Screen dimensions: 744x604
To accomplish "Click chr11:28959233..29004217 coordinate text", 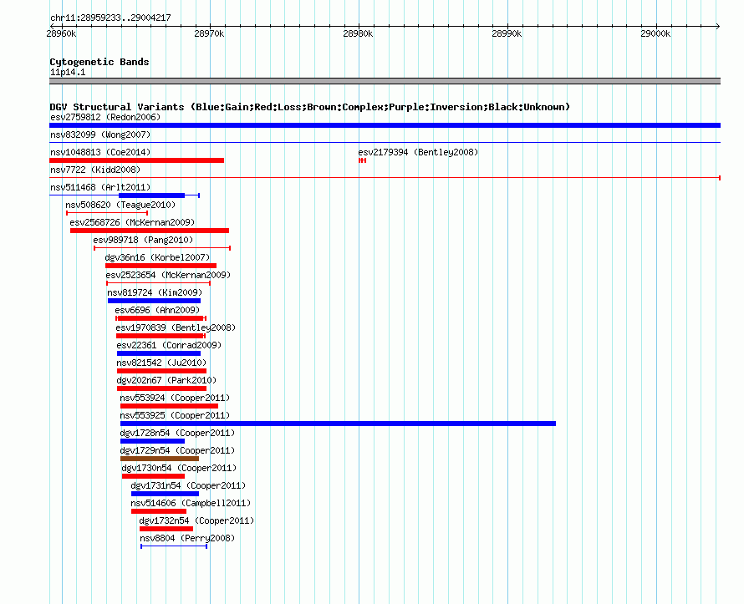I will click(x=110, y=18).
